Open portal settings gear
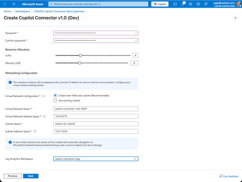The image size is (242, 182). point(191,4)
